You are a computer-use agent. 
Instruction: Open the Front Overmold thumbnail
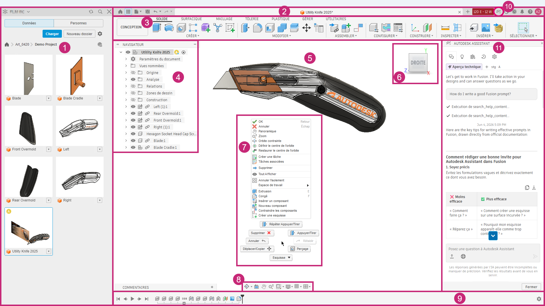[29, 126]
